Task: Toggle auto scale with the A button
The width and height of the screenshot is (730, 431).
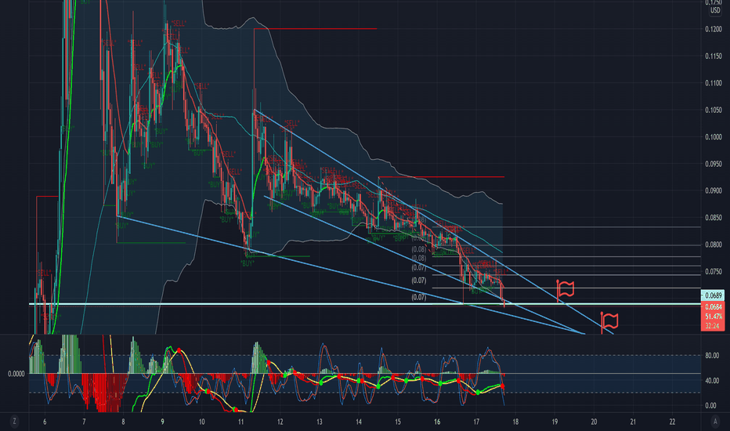Action: point(715,422)
